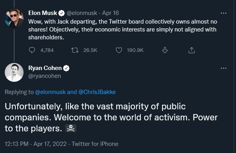Open Elon Musk's profile picture
Viewport: 236px width, 153px height.
(x=14, y=18)
